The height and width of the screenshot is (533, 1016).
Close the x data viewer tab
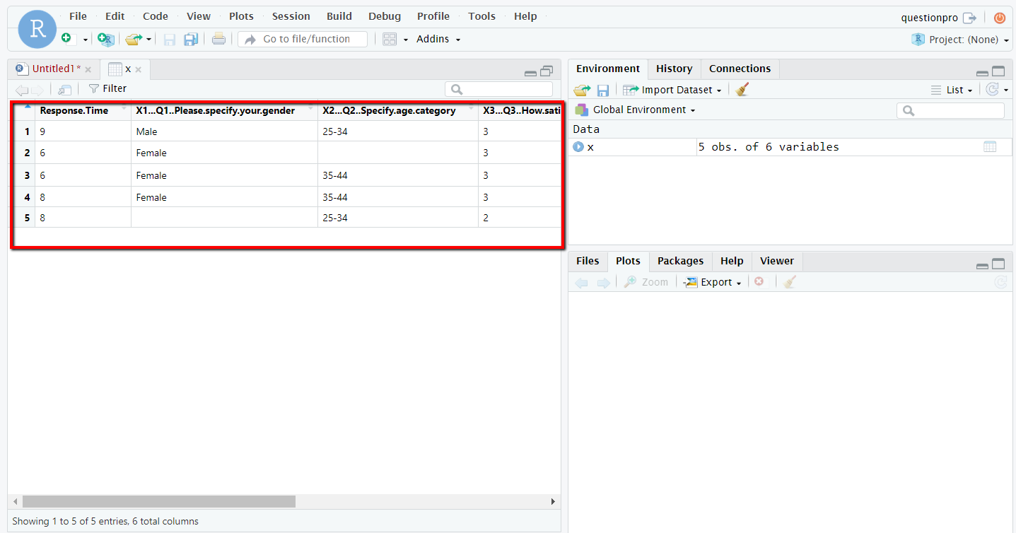(x=139, y=69)
